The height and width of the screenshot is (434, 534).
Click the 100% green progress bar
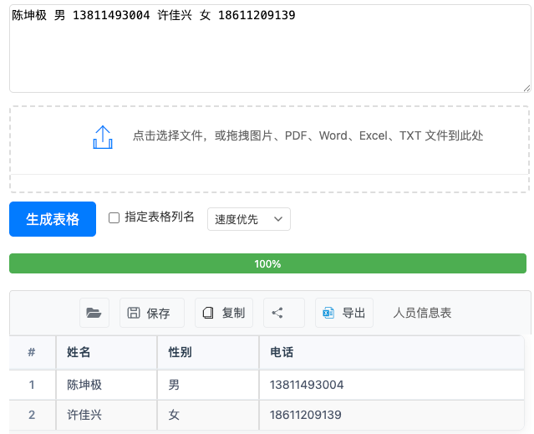267,263
